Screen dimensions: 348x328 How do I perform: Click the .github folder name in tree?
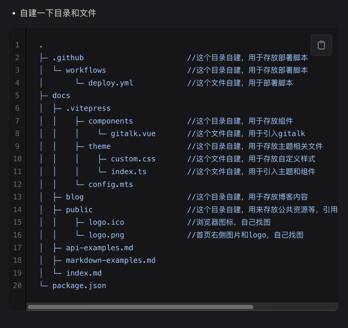(68, 58)
